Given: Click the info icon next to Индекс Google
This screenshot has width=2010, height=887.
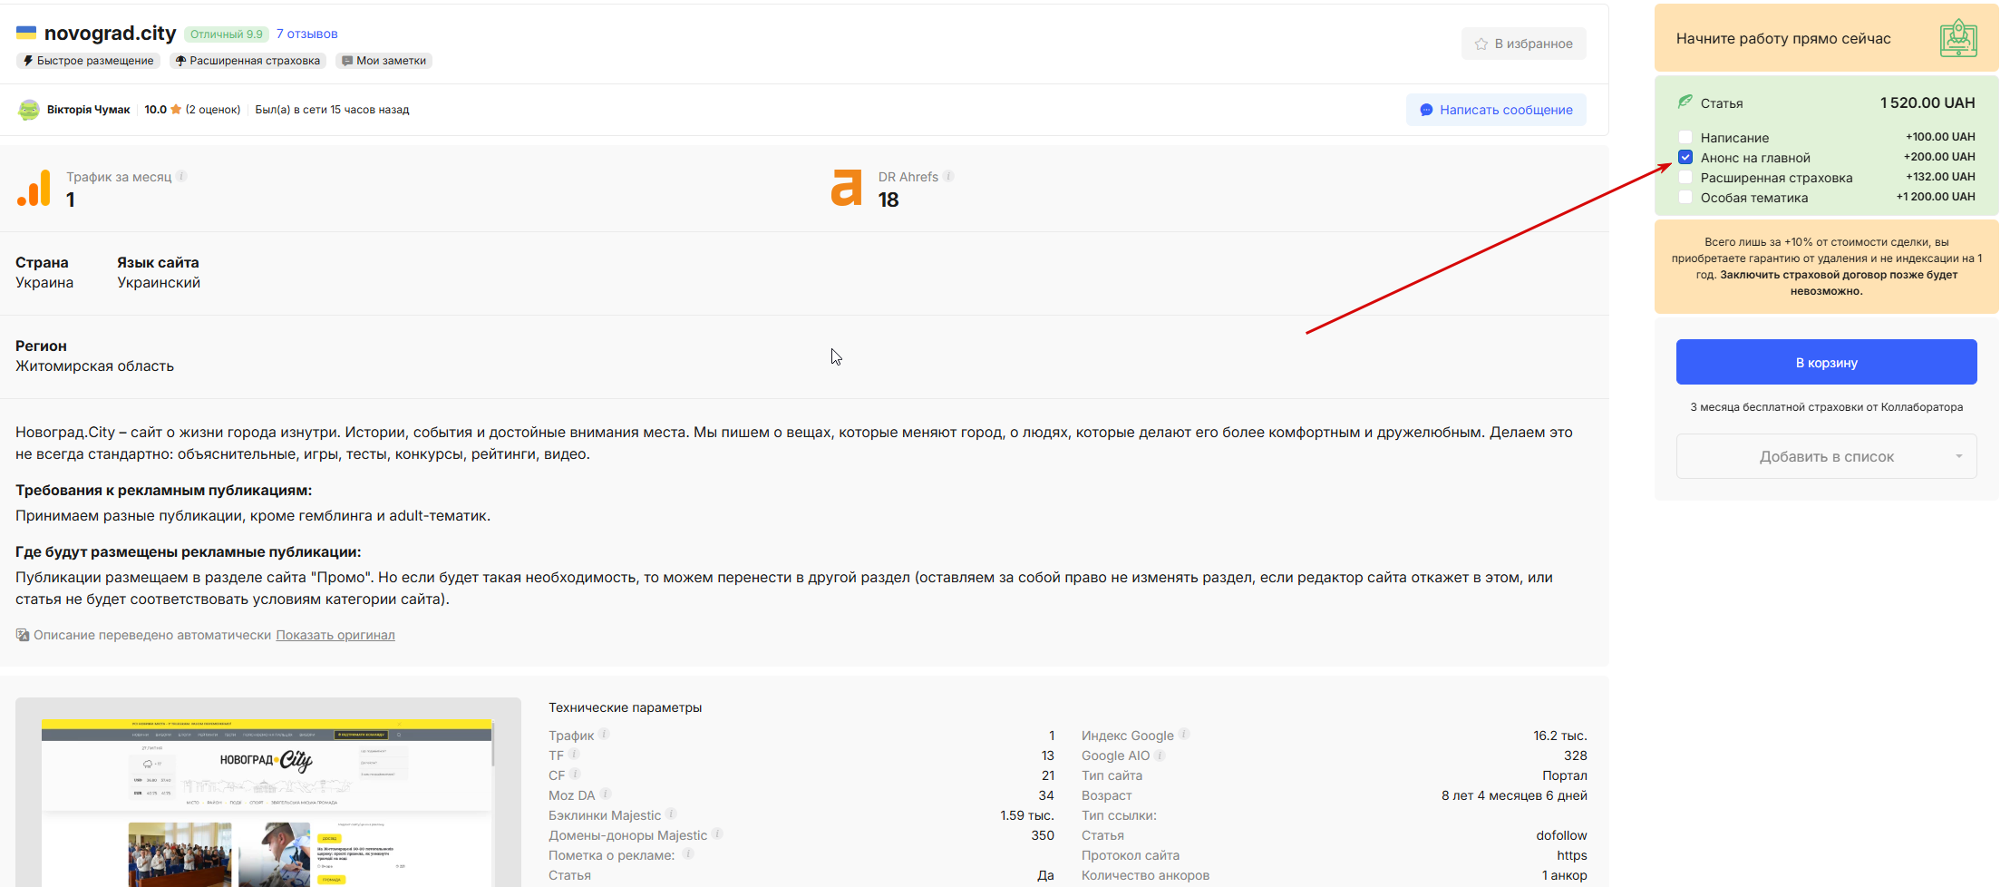Looking at the screenshot, I should 1184,734.
